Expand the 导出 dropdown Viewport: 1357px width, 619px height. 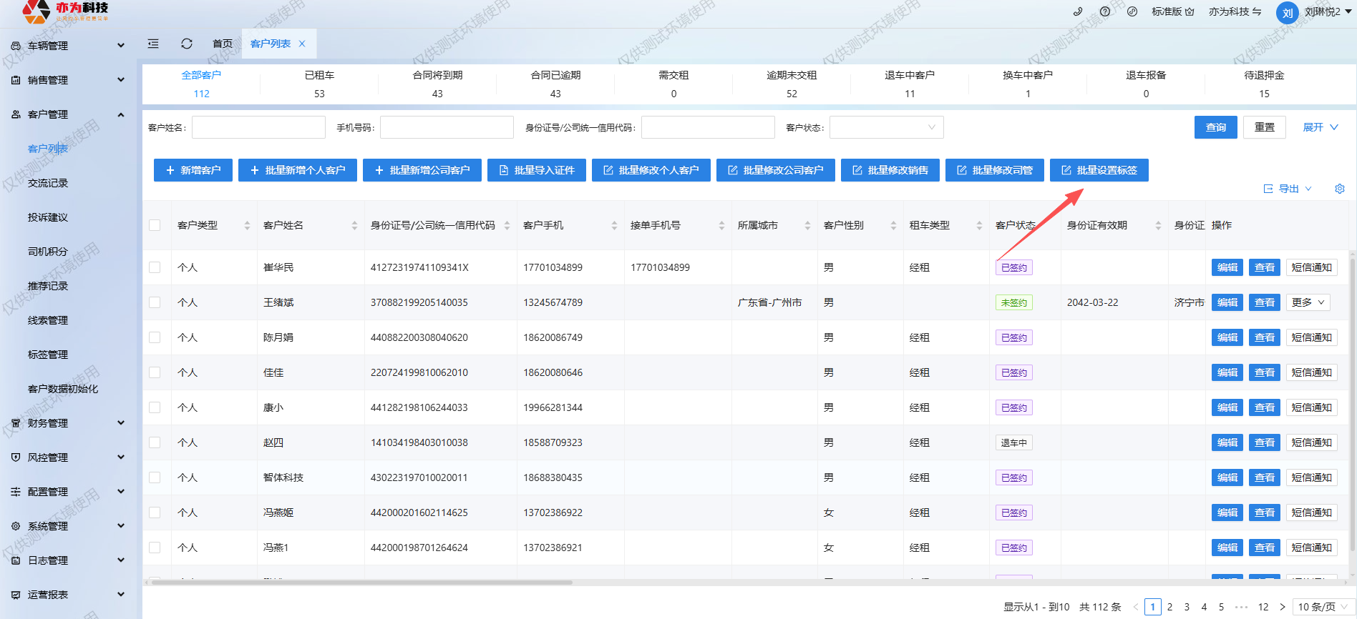coord(1288,189)
